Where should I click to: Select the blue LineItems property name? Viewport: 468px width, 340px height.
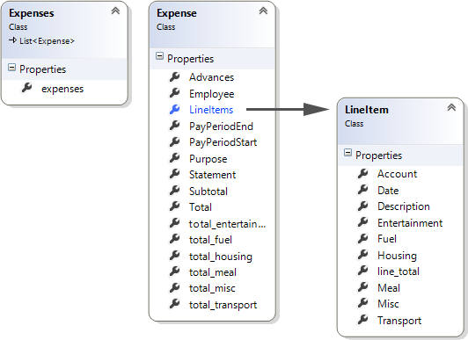[x=211, y=110]
